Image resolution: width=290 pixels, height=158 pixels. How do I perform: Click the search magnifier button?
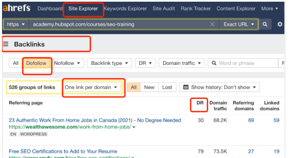point(265,24)
